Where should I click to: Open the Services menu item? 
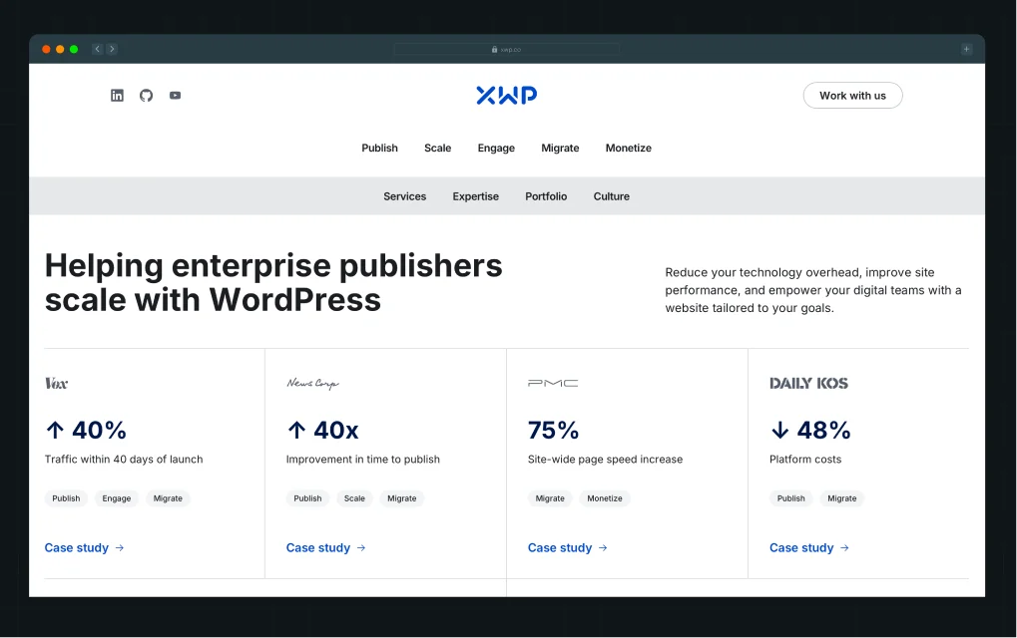pyautogui.click(x=405, y=196)
